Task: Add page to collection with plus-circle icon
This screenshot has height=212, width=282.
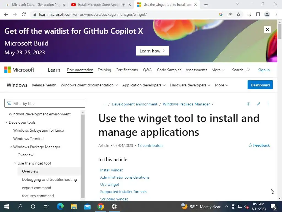Action: 249,104
